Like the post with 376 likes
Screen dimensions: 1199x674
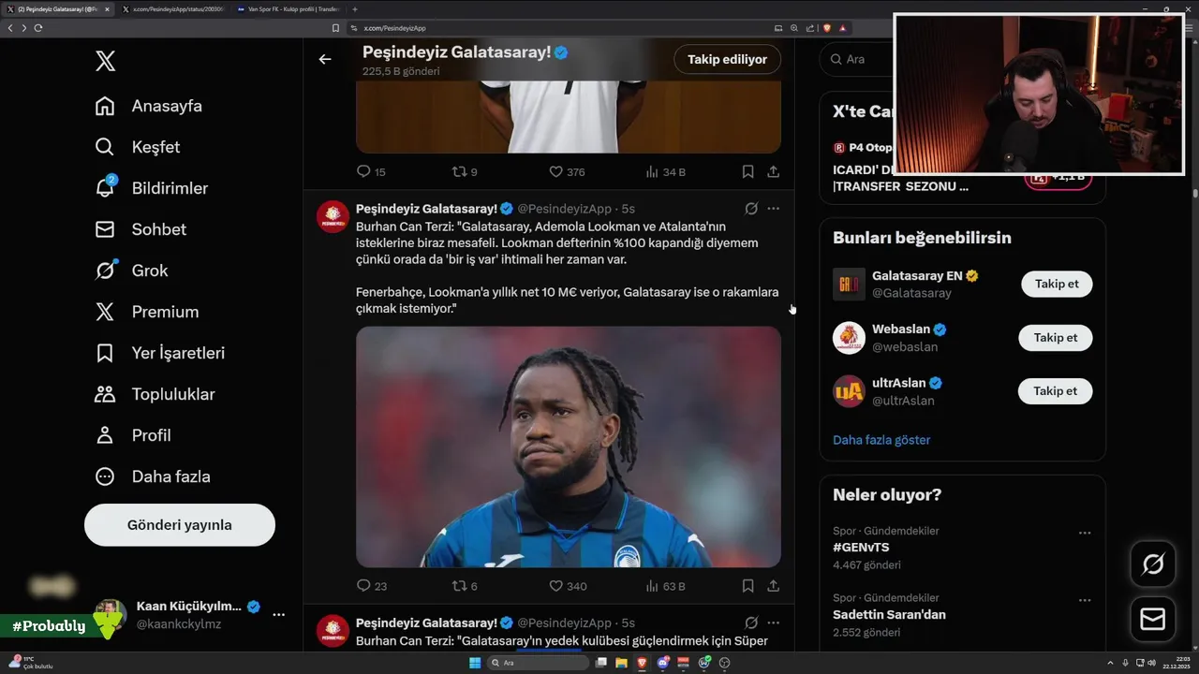[567, 171]
